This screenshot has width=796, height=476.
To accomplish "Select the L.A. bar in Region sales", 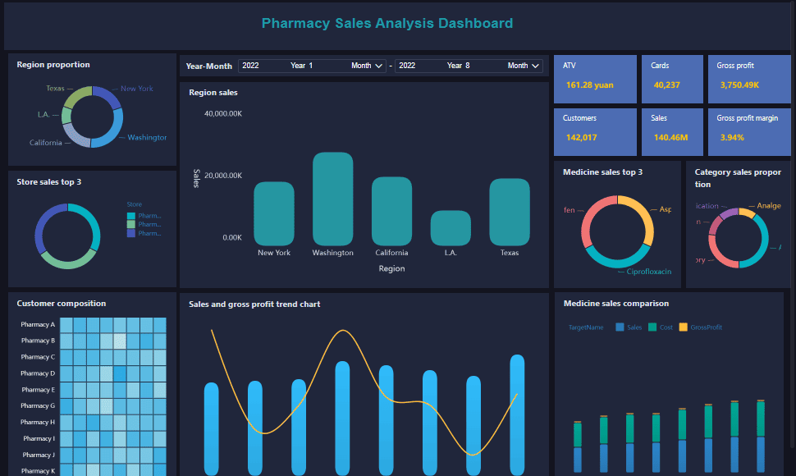I will coord(451,228).
